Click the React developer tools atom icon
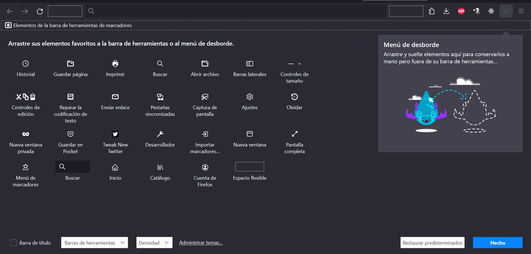The width and height of the screenshot is (531, 254). (x=491, y=11)
